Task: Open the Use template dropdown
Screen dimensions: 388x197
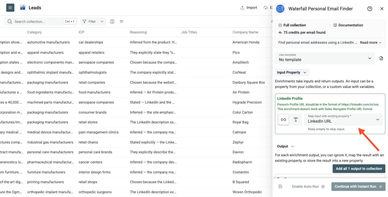Action: pyautogui.click(x=325, y=58)
